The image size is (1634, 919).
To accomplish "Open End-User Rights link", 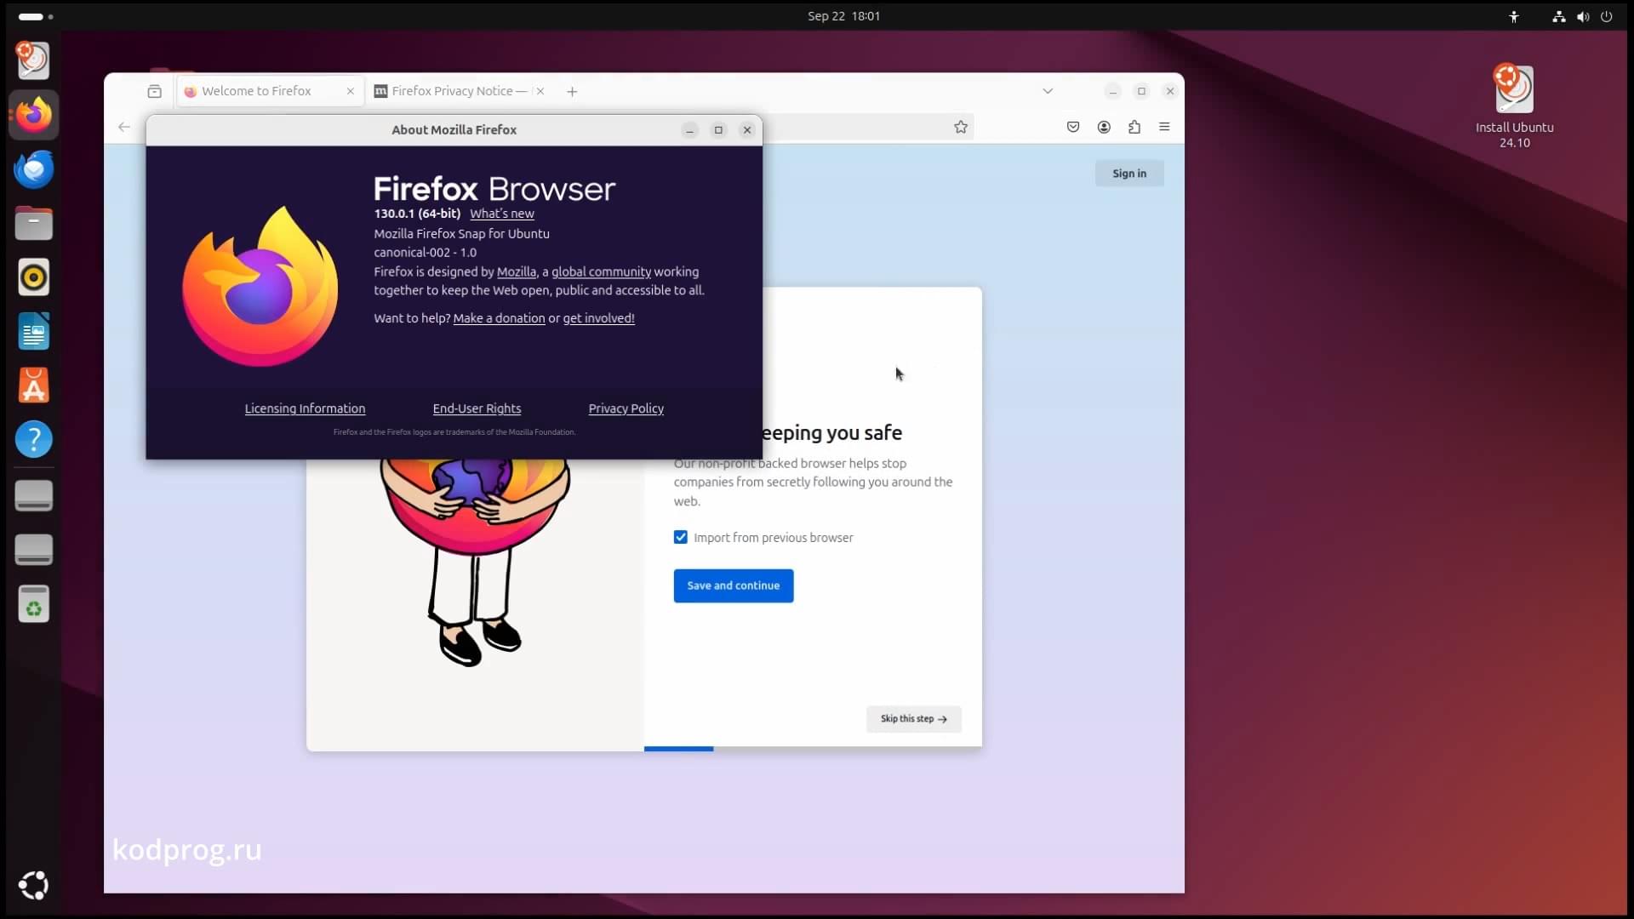I will coord(477,408).
